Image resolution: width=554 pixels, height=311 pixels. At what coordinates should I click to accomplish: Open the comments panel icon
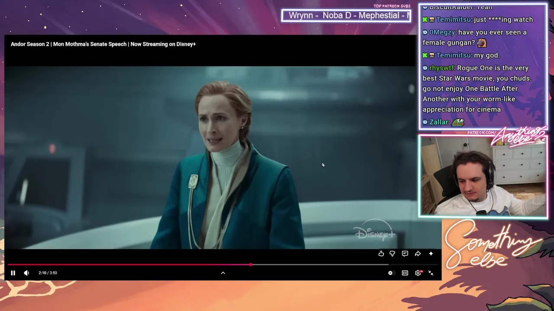(405, 254)
